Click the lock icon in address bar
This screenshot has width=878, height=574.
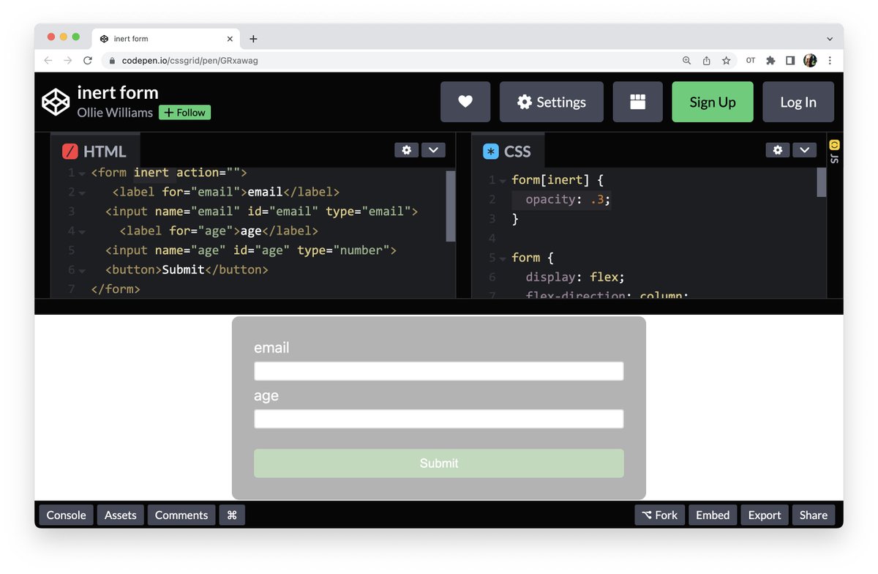click(112, 61)
